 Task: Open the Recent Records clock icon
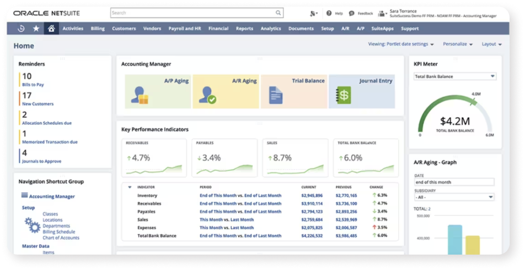coord(21,29)
